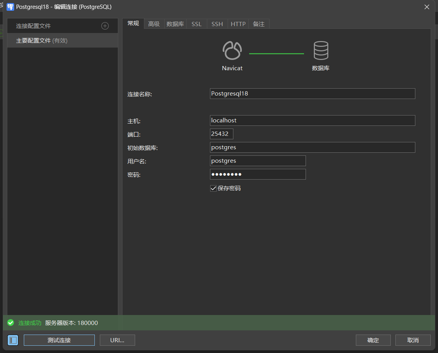Viewport: 438px width, 353px height.
Task: Click the Navicat caption under the logo
Action: [x=232, y=68]
